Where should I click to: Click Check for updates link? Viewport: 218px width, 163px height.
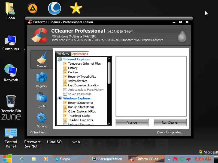pos(171,132)
